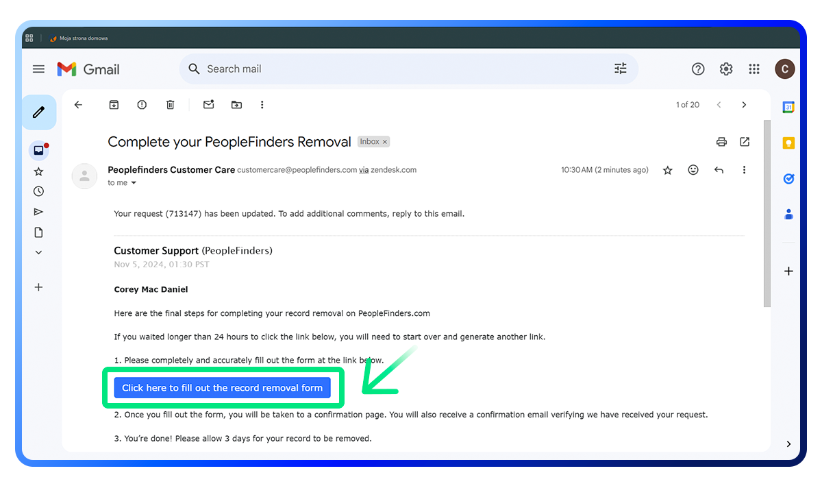Image resolution: width=822 pixels, height=486 pixels.
Task: Mark the email as unread
Action: 208,104
